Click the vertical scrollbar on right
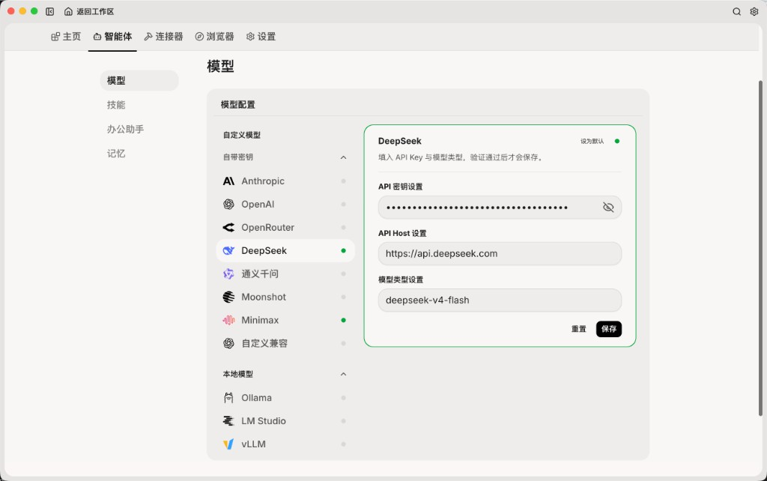The width and height of the screenshot is (767, 481). pos(760,248)
